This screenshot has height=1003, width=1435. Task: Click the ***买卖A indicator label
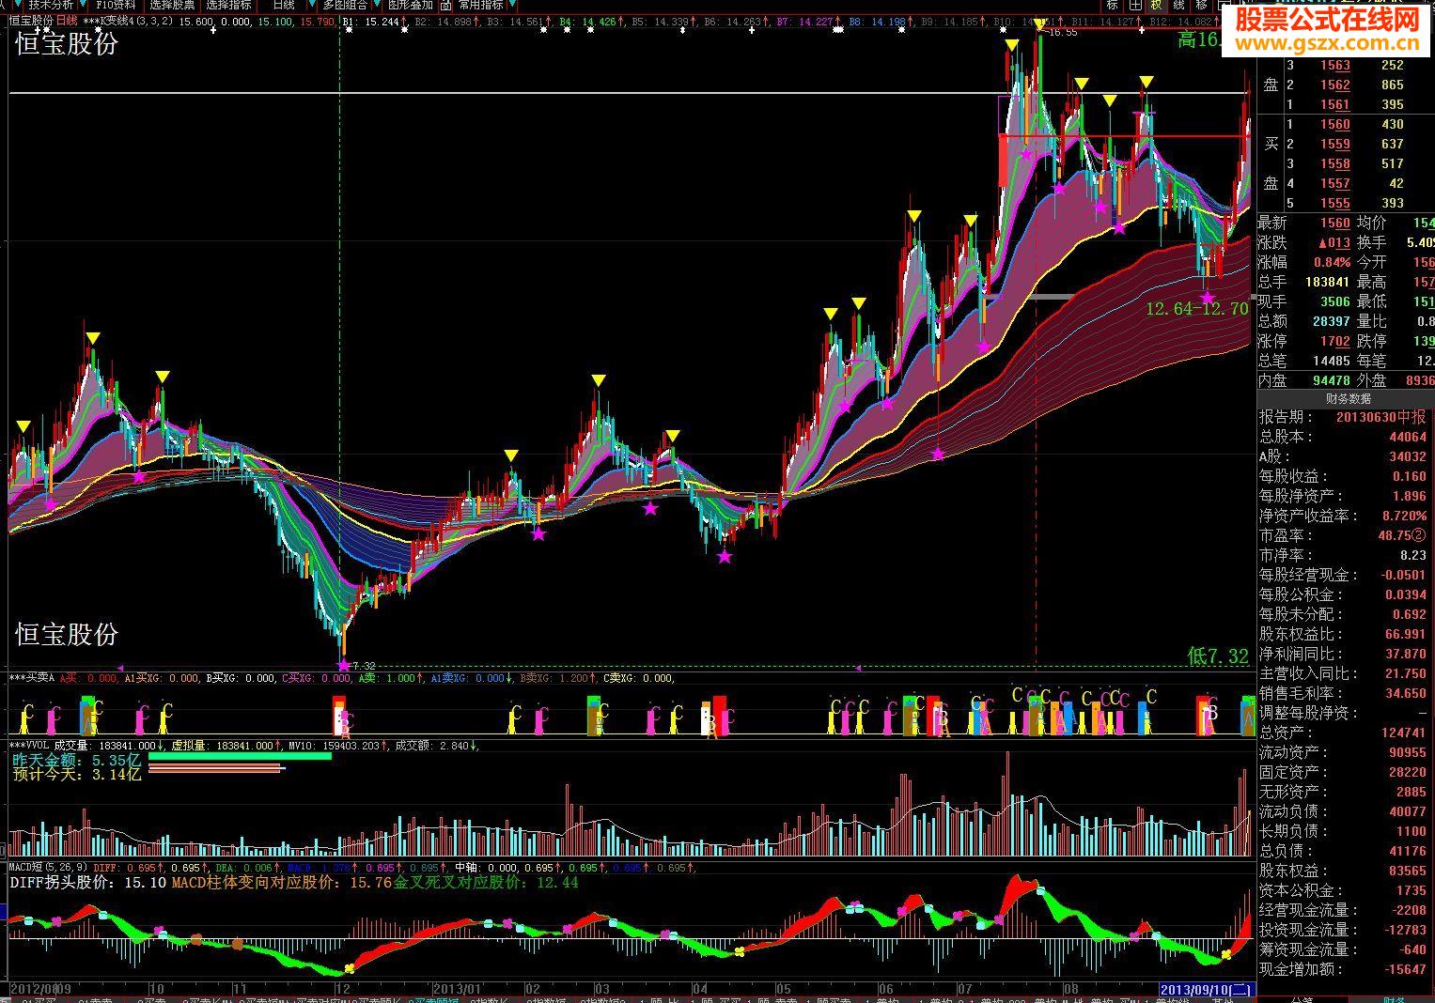pyautogui.click(x=32, y=678)
